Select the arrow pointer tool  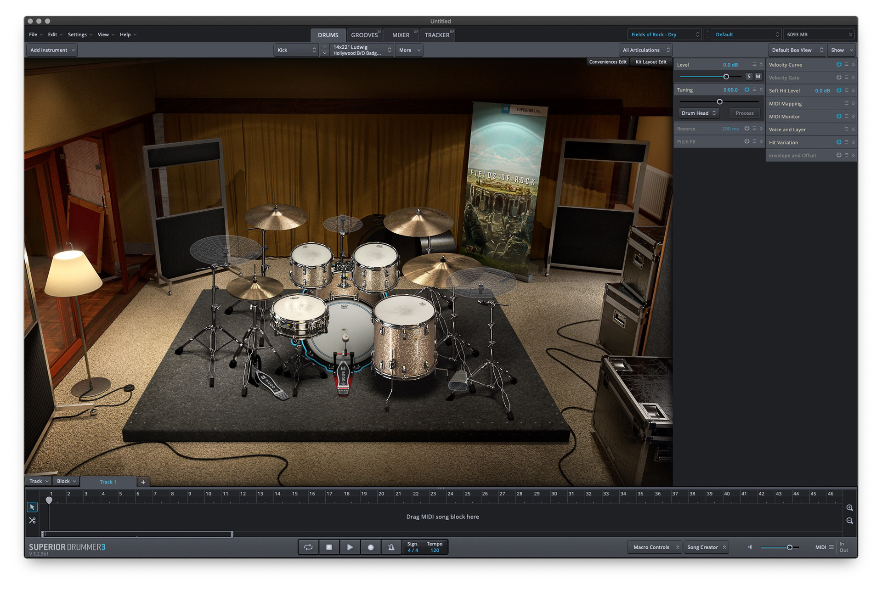[32, 507]
